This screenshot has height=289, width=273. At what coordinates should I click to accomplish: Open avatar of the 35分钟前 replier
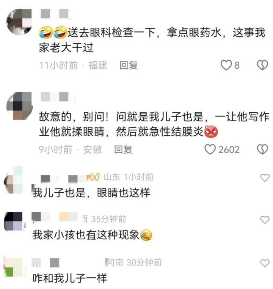14,221
